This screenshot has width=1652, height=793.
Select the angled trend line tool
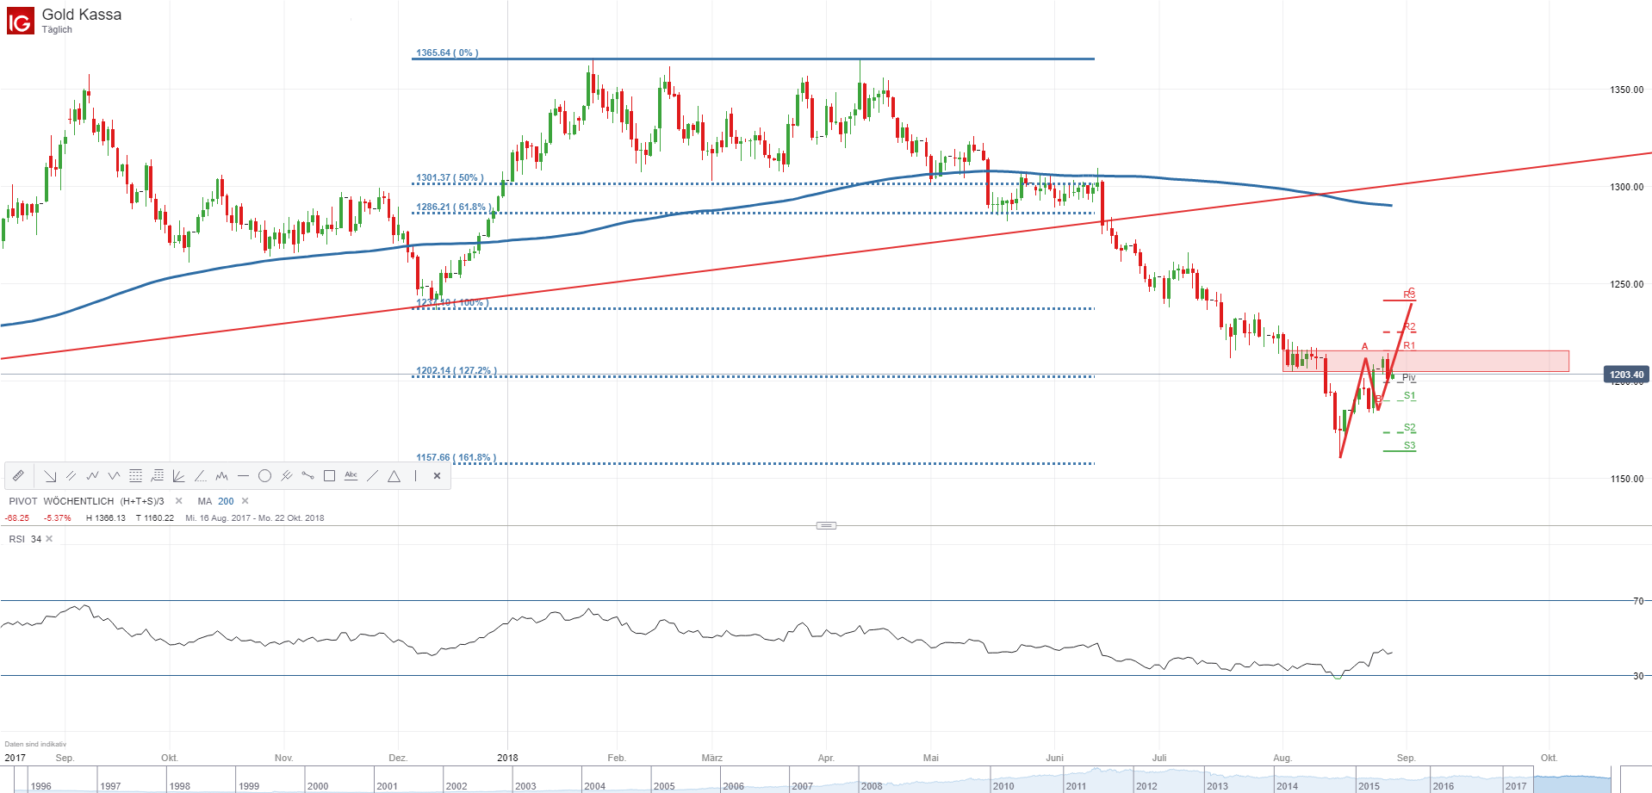tap(201, 475)
